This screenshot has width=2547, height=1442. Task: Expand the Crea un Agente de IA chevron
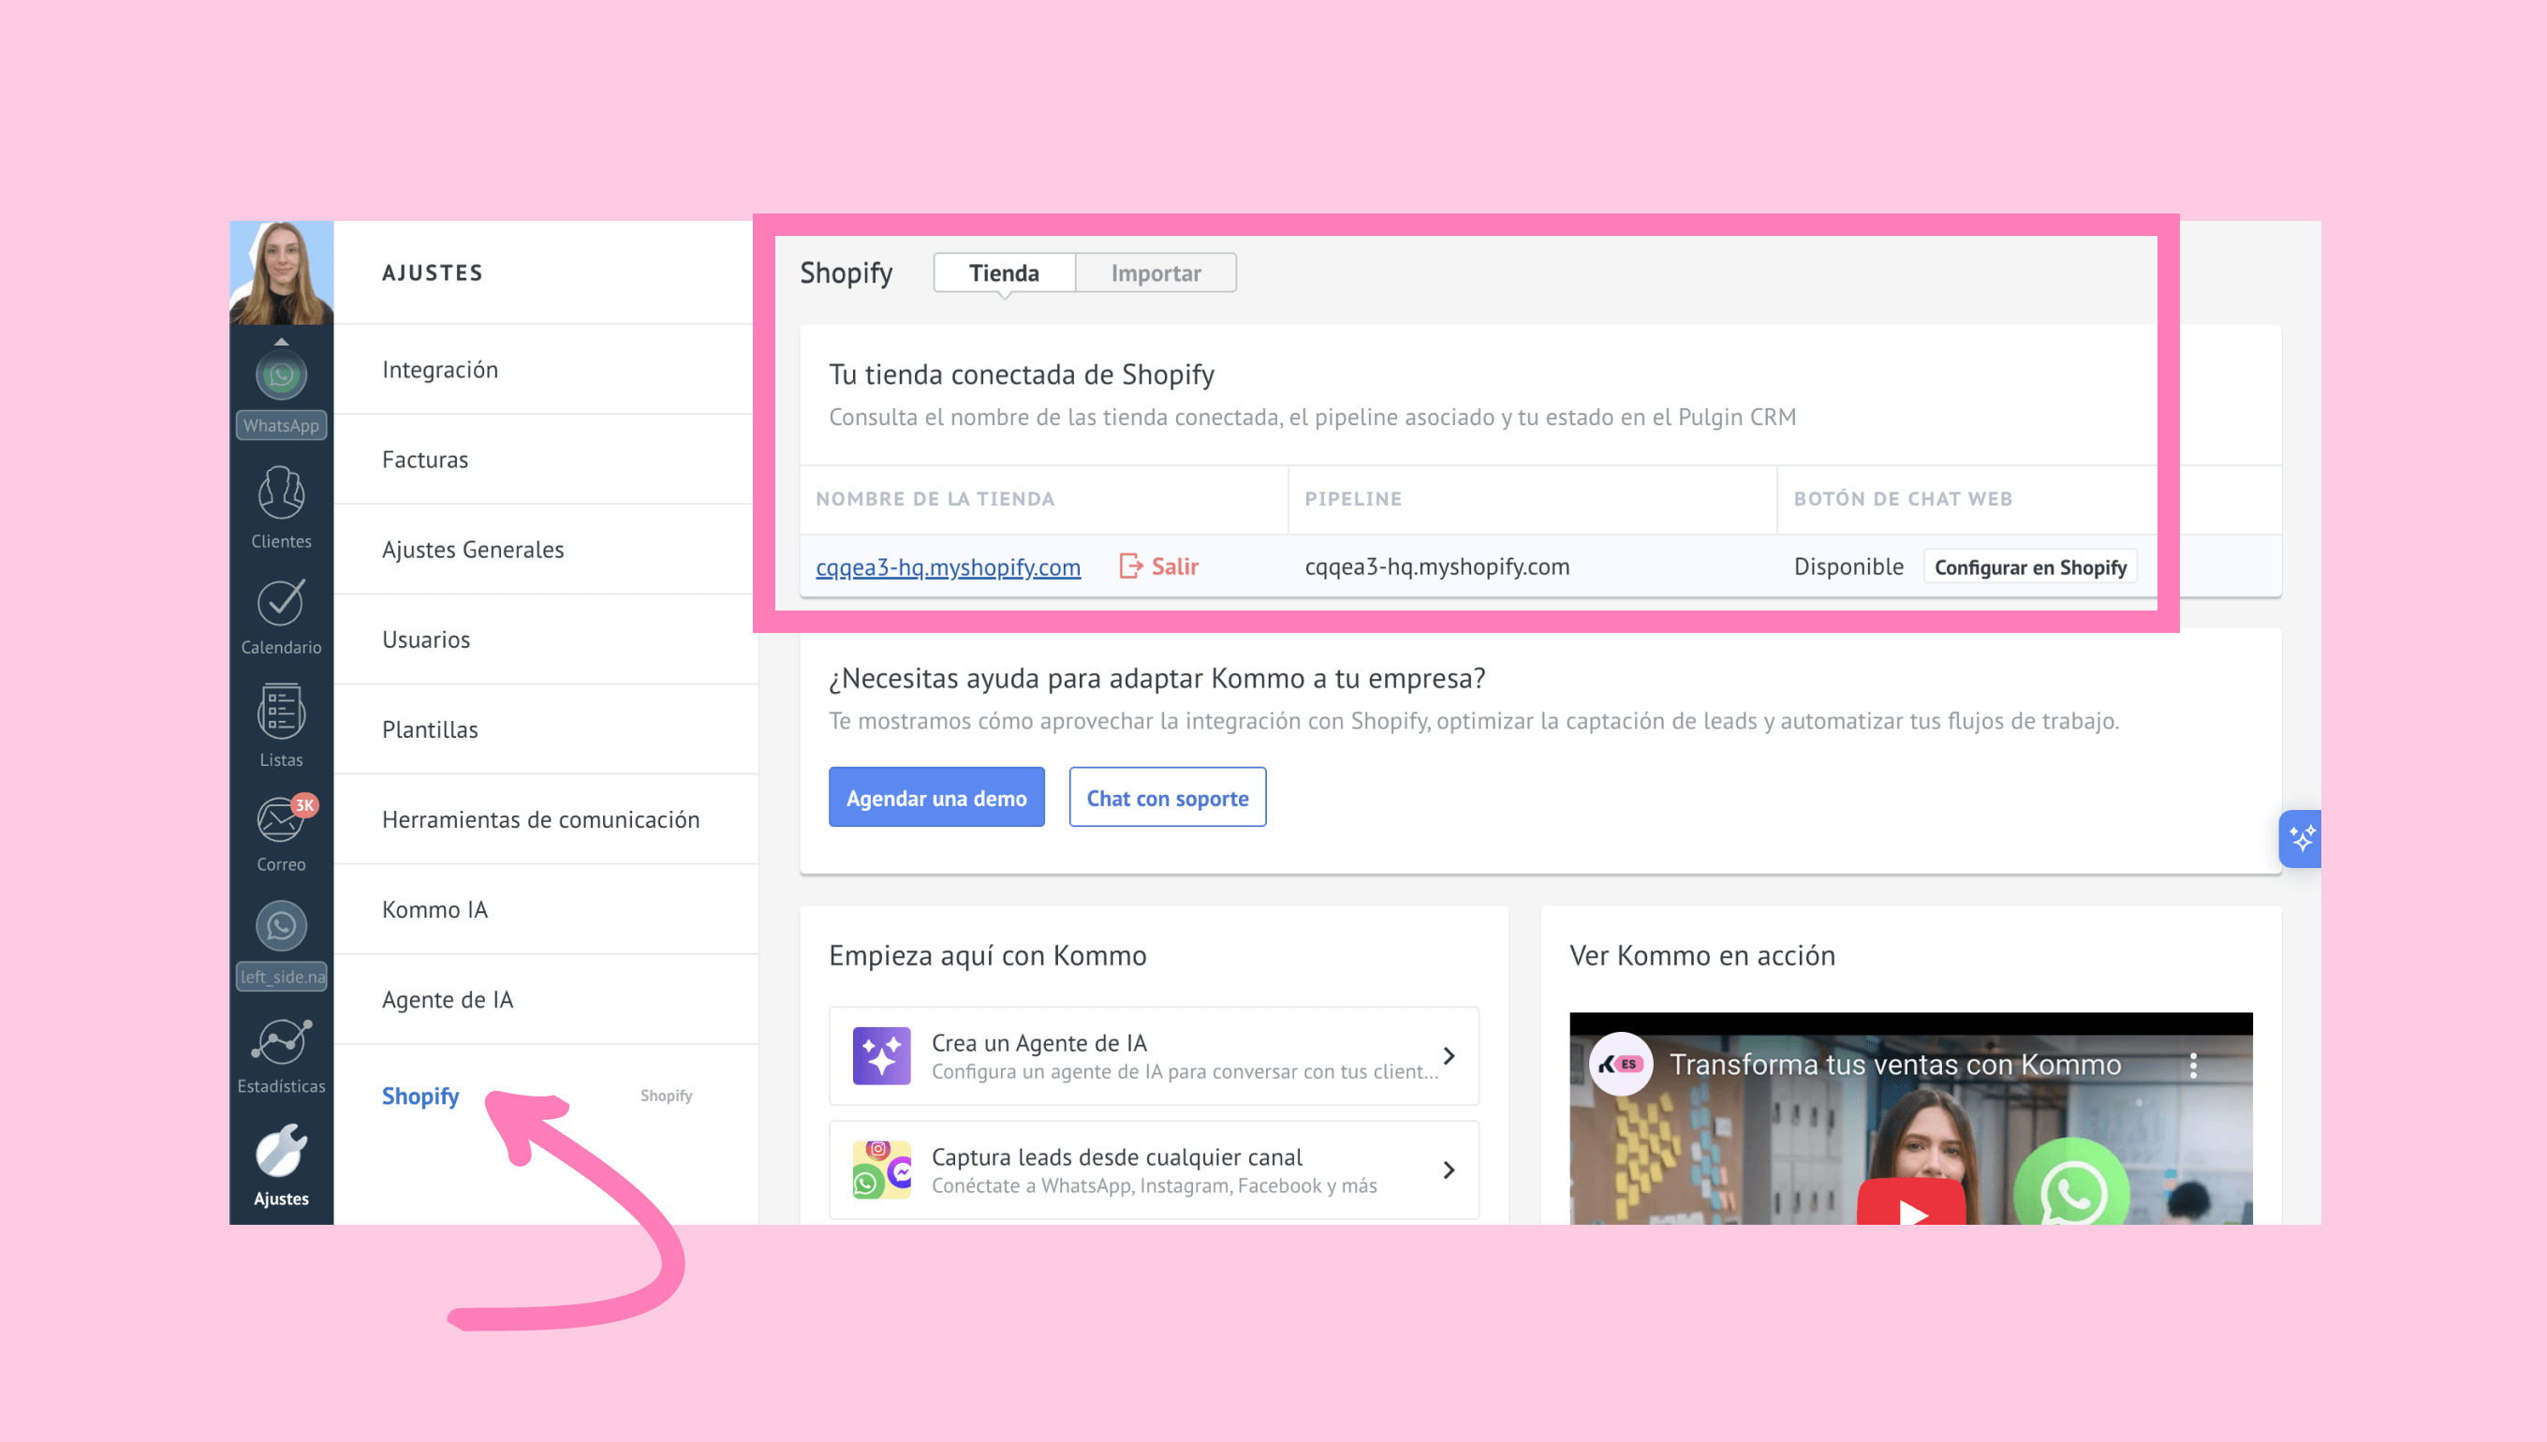coord(1449,1056)
